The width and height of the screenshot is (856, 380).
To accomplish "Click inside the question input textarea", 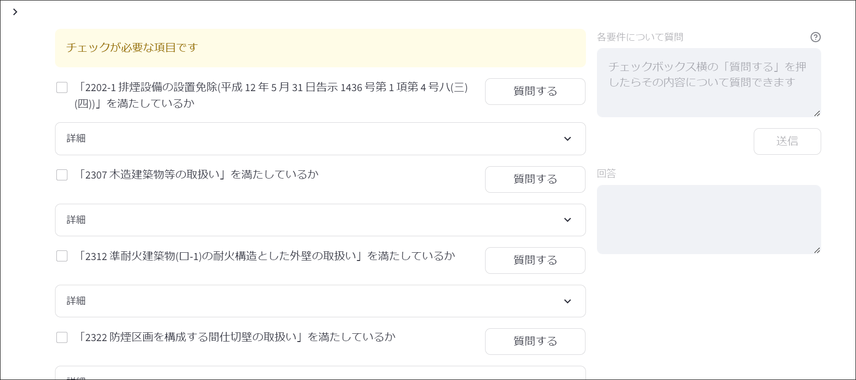I will pos(708,82).
